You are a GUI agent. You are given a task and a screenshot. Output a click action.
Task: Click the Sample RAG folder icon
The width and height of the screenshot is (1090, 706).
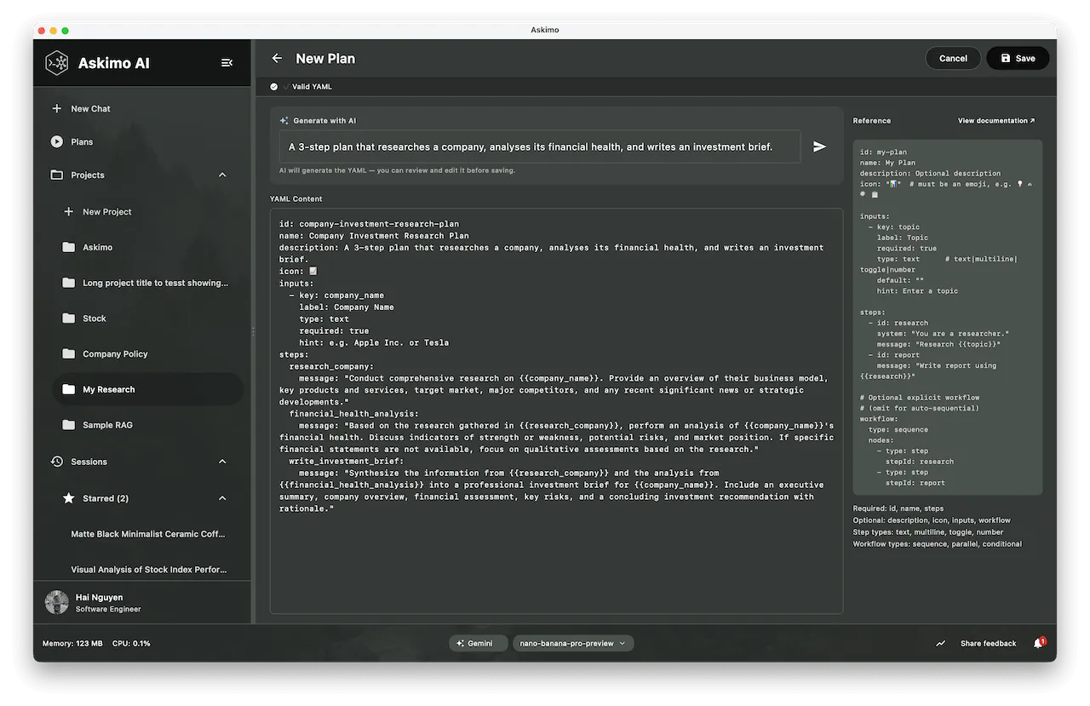click(69, 425)
